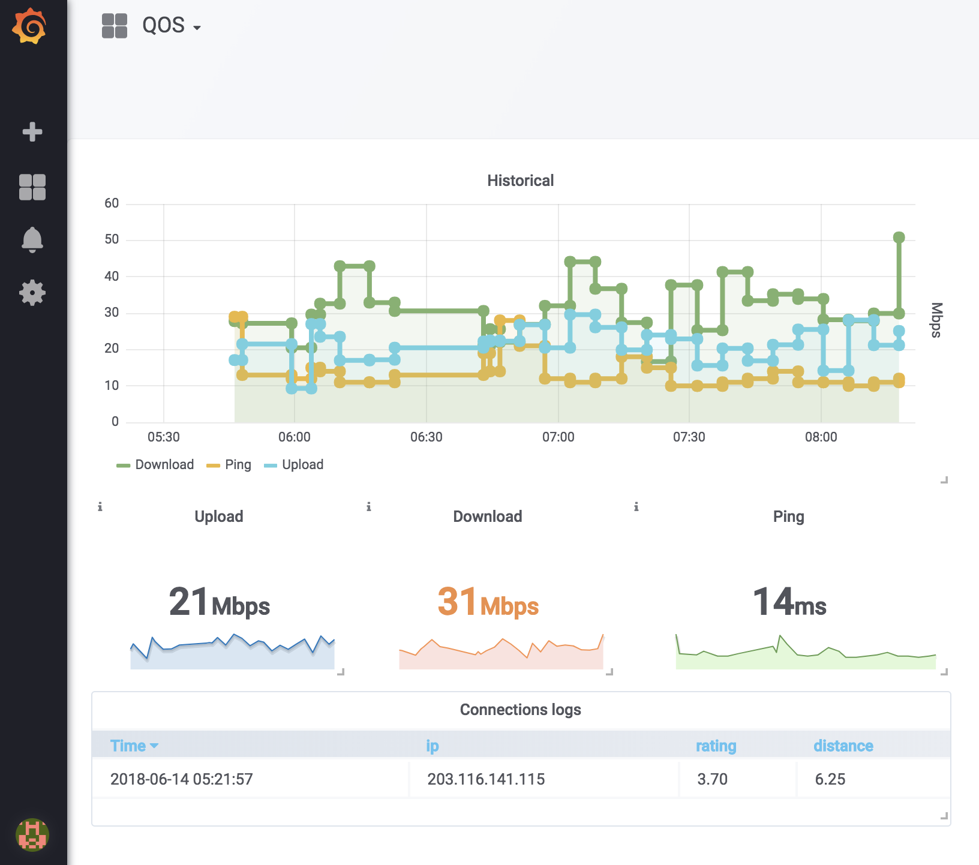Click the Upload panel resize handle
The height and width of the screenshot is (865, 979).
click(x=341, y=672)
